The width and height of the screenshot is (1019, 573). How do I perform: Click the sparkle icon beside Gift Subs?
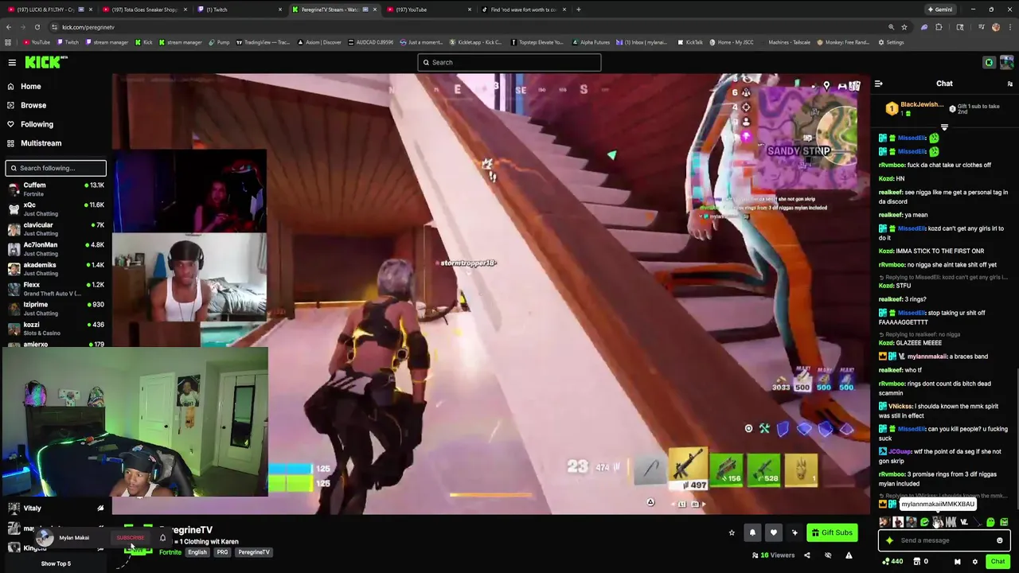[x=794, y=532]
